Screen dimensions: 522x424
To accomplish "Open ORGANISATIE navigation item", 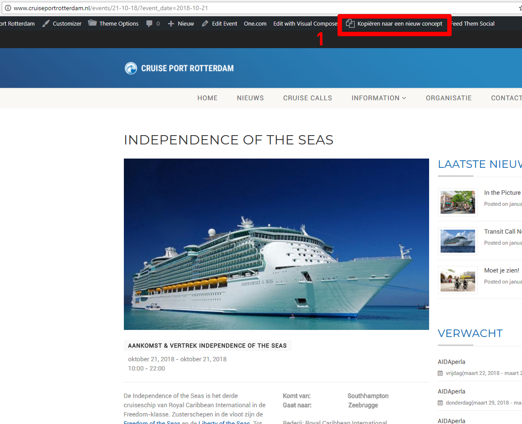I will 449,98.
